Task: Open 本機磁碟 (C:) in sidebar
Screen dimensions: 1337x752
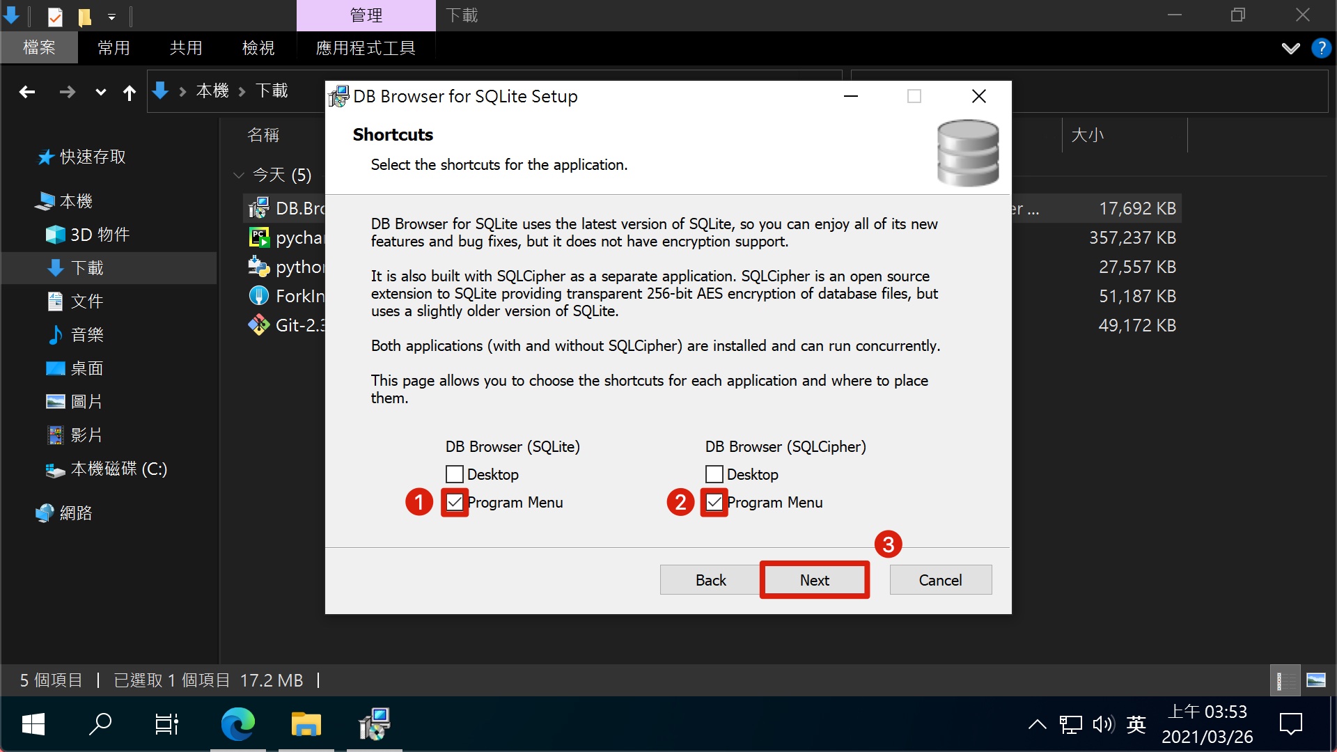Action: (x=107, y=469)
